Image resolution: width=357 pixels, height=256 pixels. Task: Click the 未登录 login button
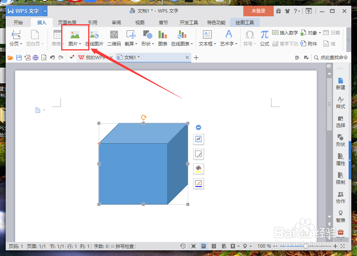258,11
